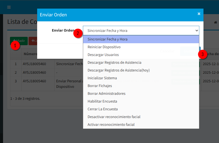Close the Enviar Orden dialog
The image size is (219, 143).
[x=199, y=14]
